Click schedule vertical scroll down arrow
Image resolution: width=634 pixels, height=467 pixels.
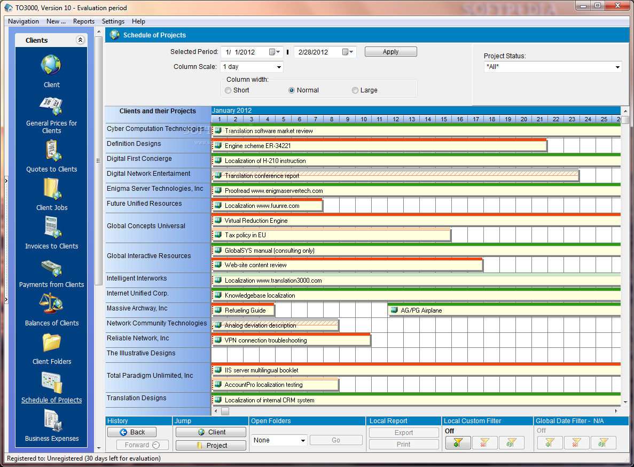(625, 402)
